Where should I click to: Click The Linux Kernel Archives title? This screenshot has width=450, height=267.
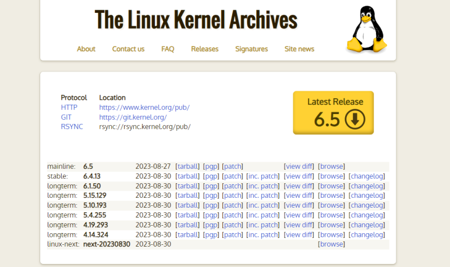click(x=196, y=20)
